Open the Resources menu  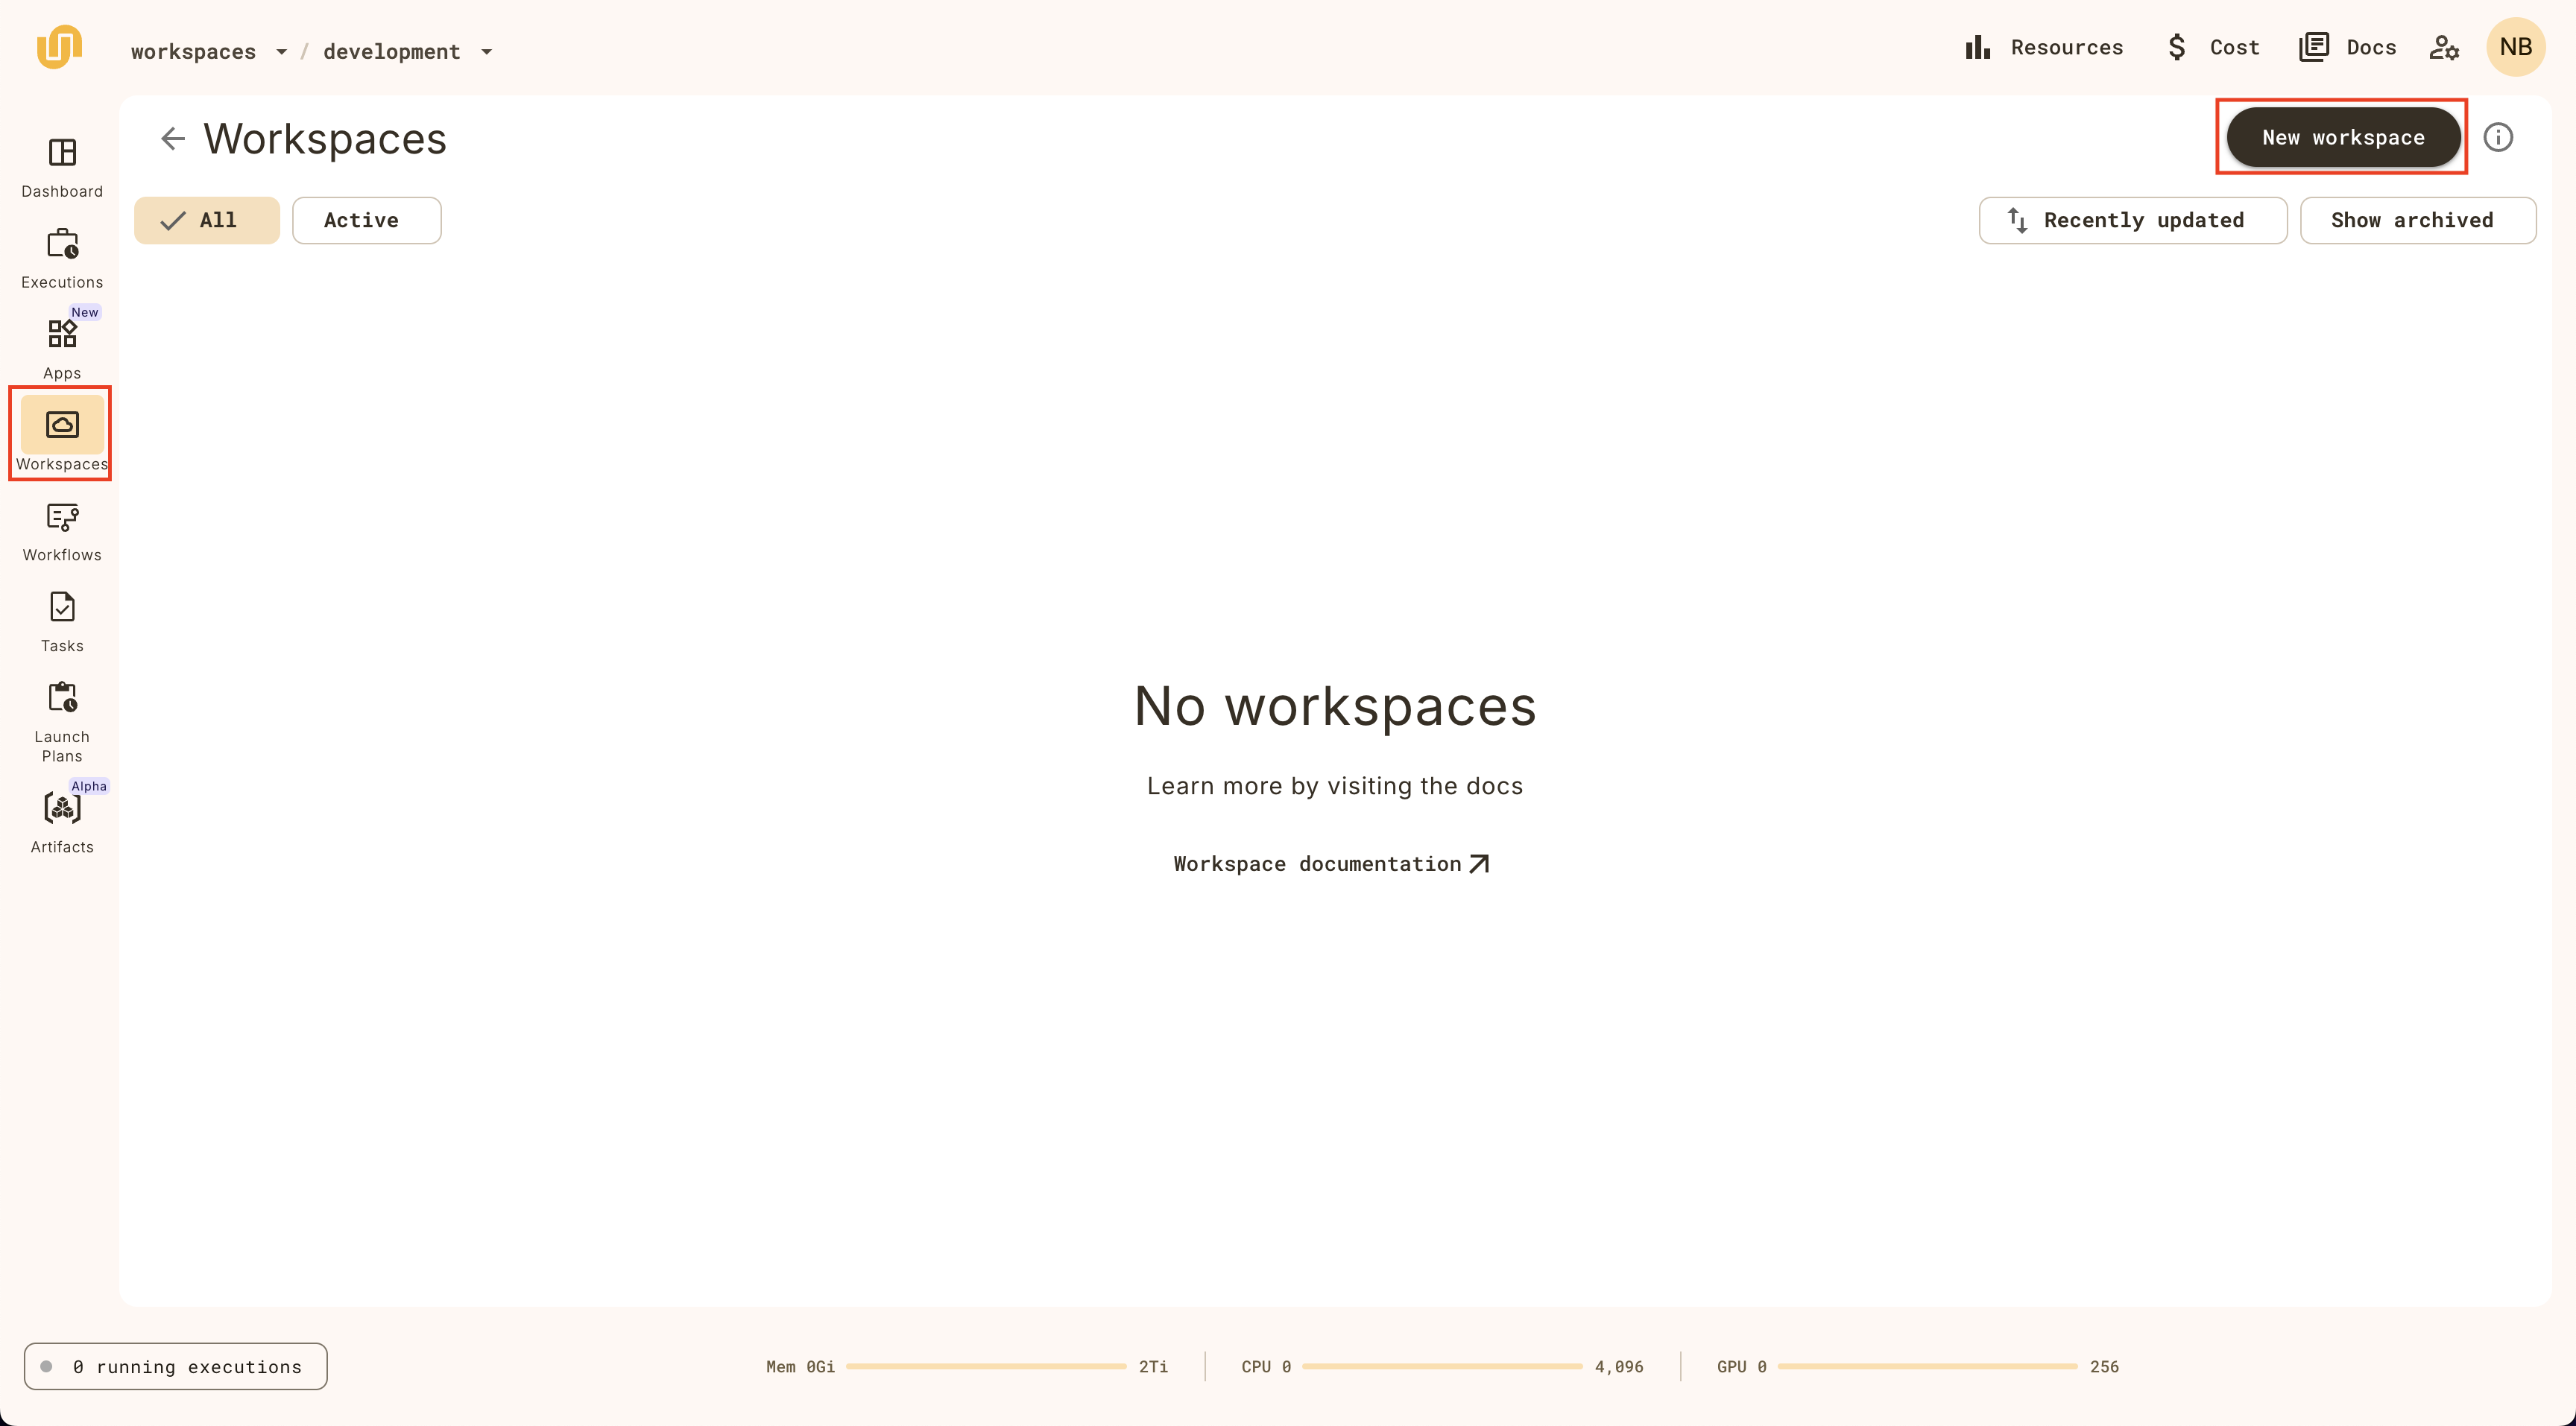click(x=2042, y=48)
